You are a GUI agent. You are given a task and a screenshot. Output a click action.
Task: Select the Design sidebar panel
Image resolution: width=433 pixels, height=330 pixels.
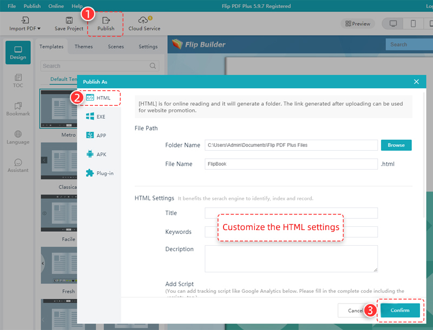coord(18,52)
